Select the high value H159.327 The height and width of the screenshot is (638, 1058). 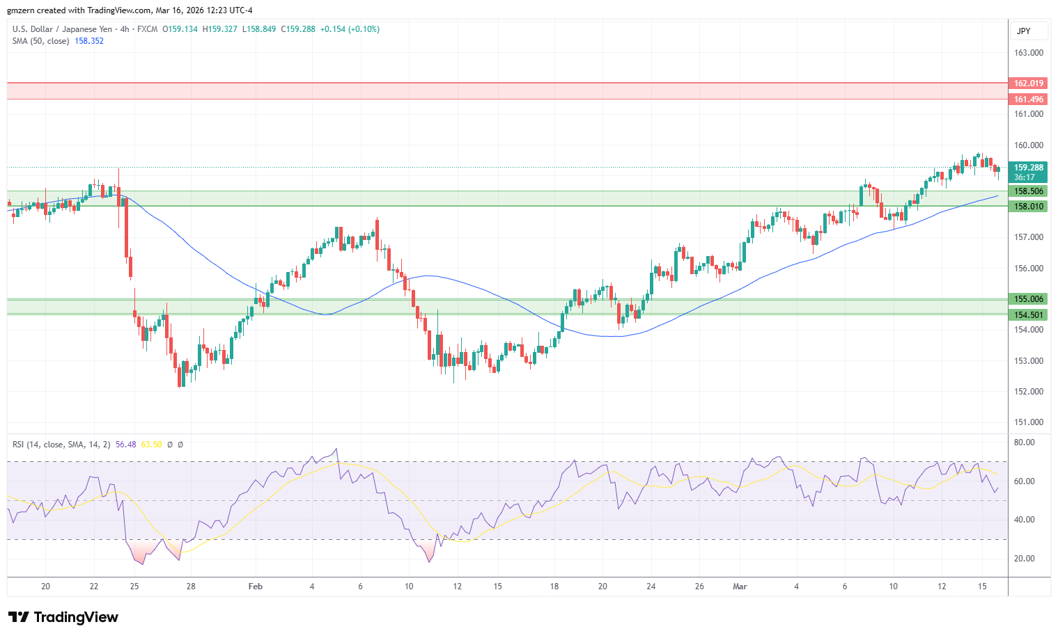(220, 29)
